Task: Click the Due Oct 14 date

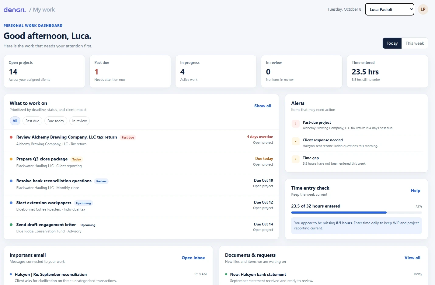Action: [x=263, y=224]
